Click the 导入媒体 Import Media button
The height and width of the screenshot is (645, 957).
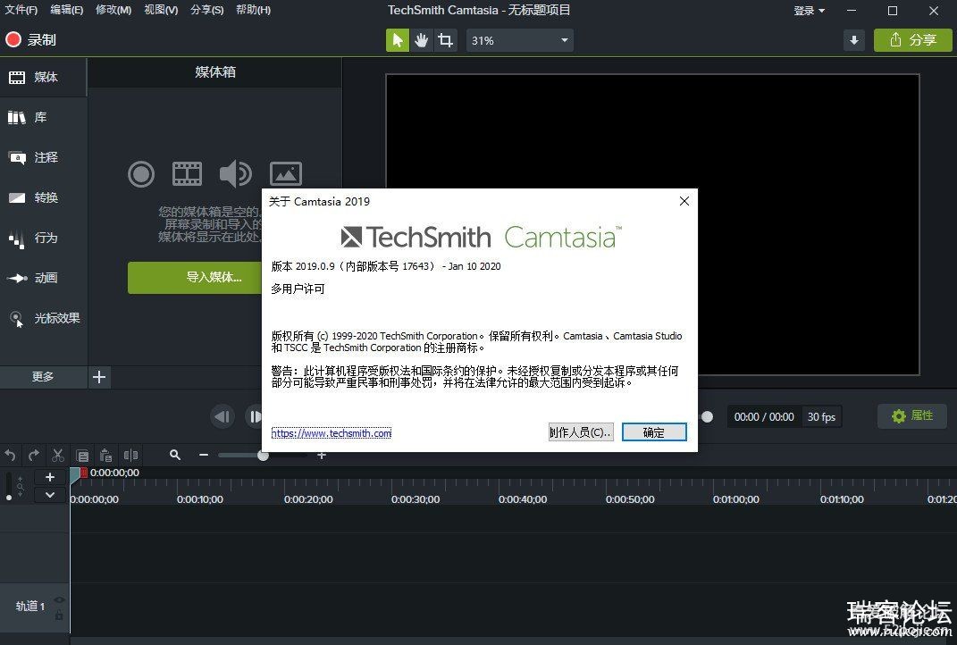195,278
